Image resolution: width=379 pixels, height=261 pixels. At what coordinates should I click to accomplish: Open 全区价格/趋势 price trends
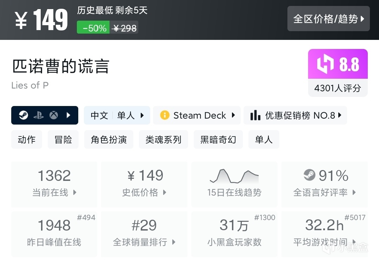click(x=328, y=19)
